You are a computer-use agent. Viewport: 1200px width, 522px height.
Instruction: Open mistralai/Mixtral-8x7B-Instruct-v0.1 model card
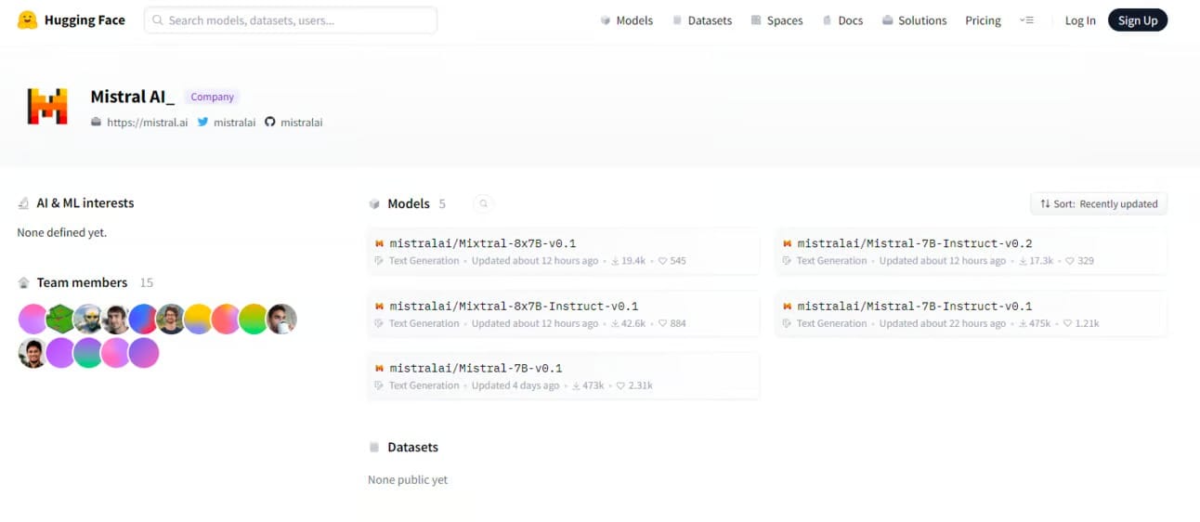coord(564,314)
